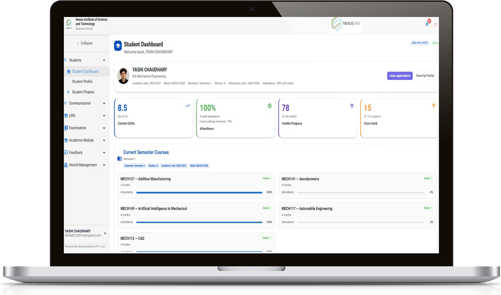Viewport: 501px width, 295px height.
Task: Click the ADM-2026-00301 admission badge
Action: coord(420,43)
